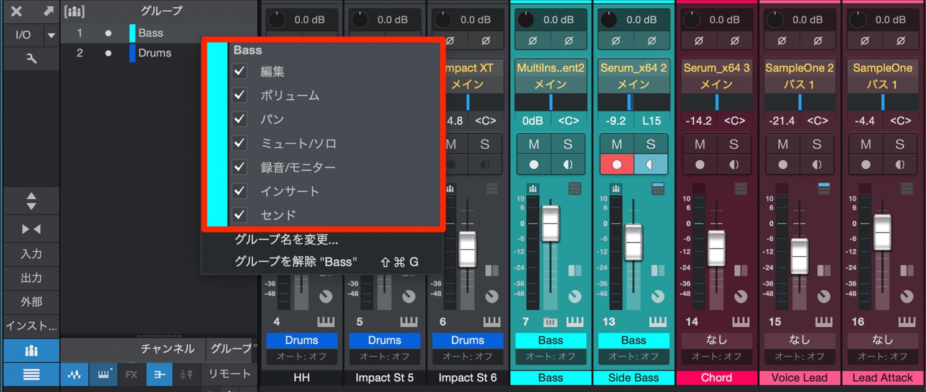Click the inserts icon atop Voice Lead fader
Viewport: 926px width, 392px height.
(824, 188)
